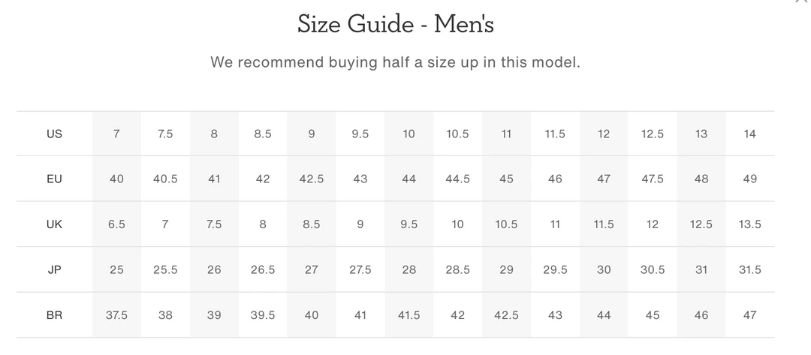Click JP size 27.5 cell

pos(360,269)
